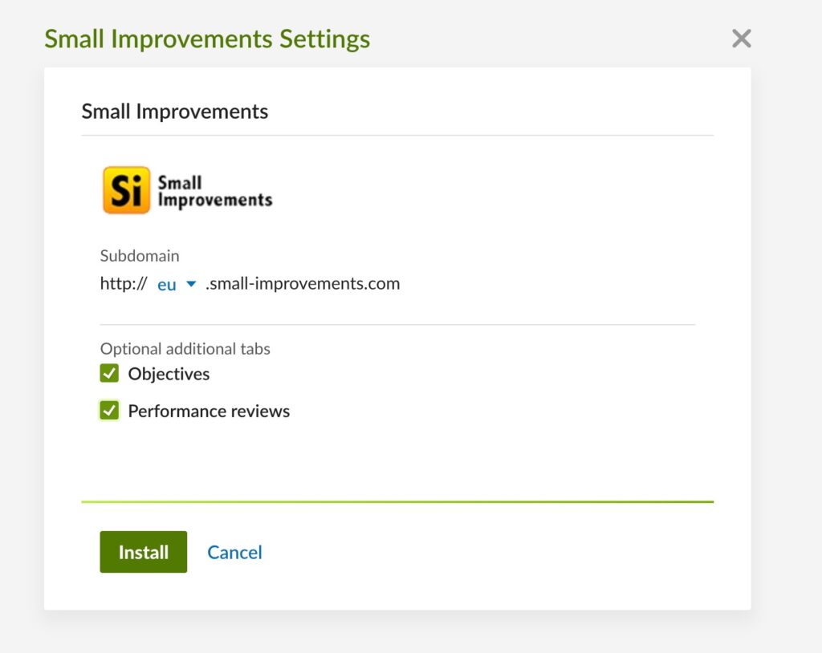The image size is (822, 653).
Task: Click the Cancel link
Action: coord(234,553)
